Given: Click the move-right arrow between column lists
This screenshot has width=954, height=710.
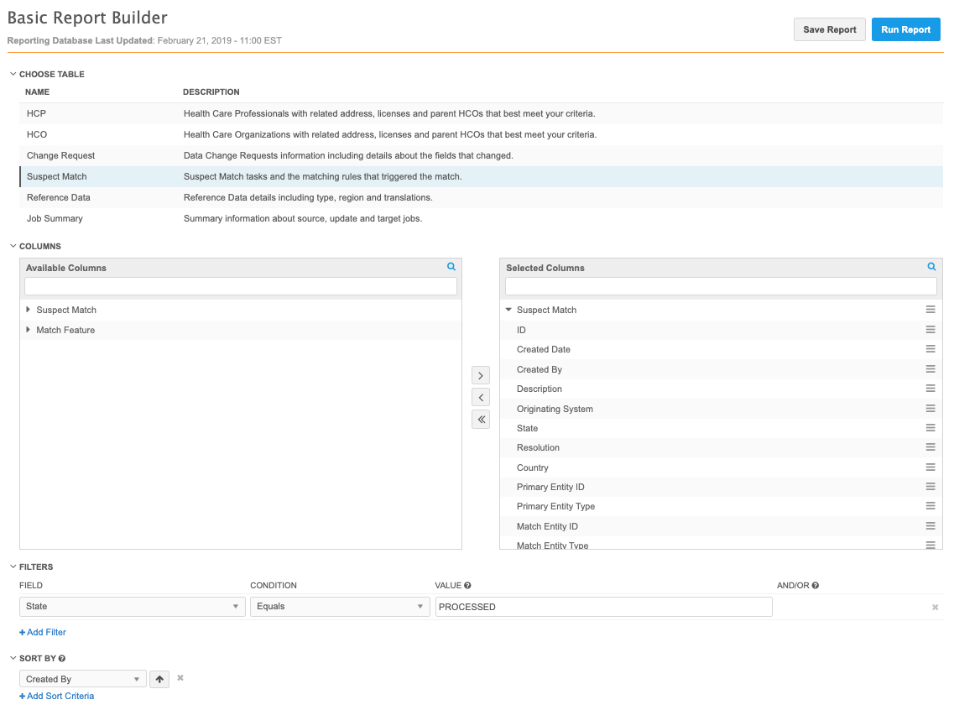Looking at the screenshot, I should click(481, 375).
